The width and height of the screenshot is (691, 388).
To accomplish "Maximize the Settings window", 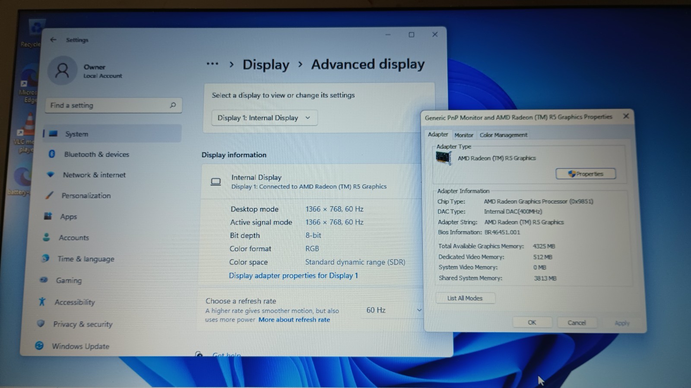I will tap(411, 34).
